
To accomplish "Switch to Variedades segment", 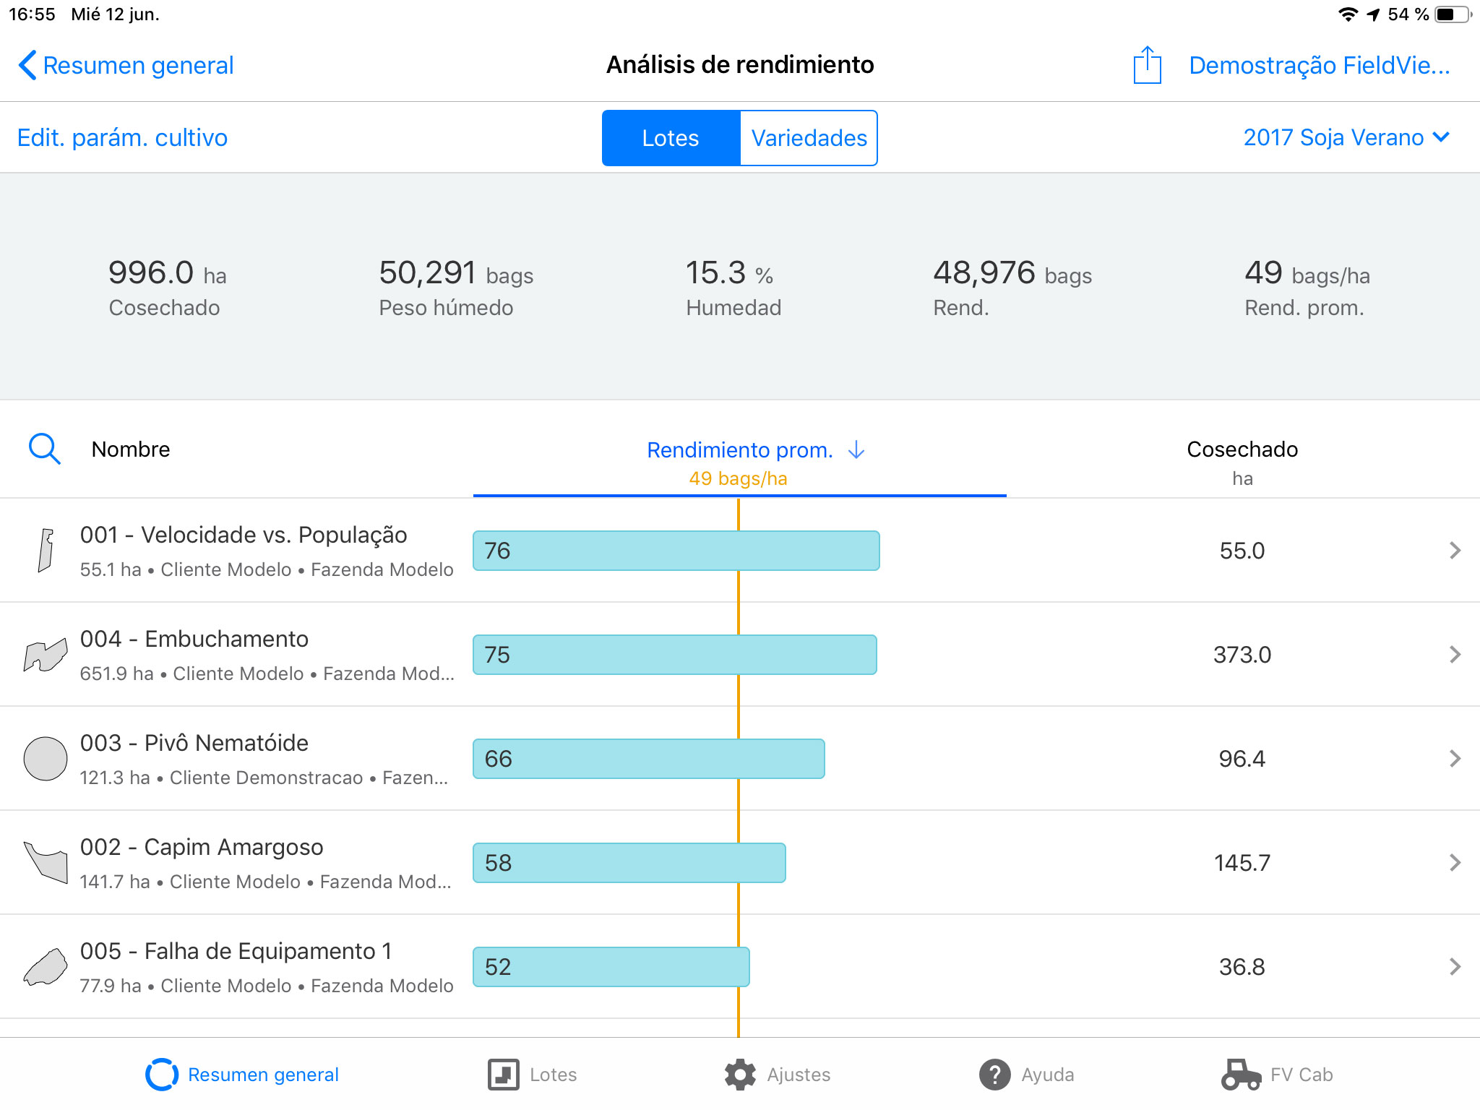I will [809, 138].
